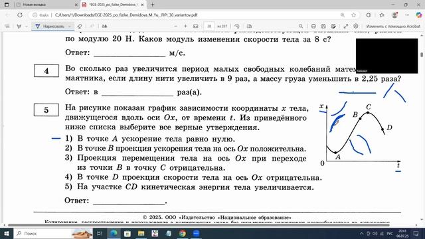Search within the PDF document
Screen dimensions: 425x239
click(301, 27)
